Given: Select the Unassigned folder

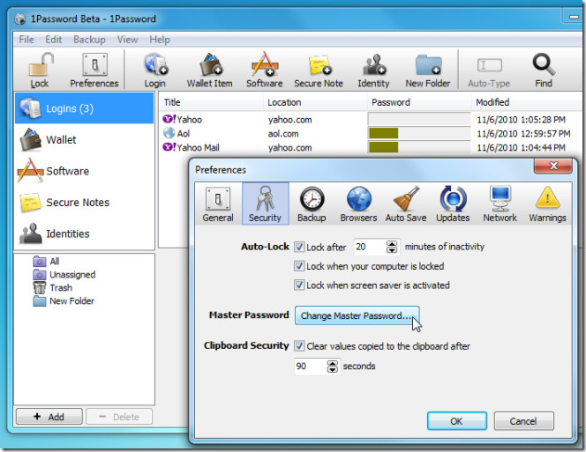Looking at the screenshot, I should pos(64,275).
